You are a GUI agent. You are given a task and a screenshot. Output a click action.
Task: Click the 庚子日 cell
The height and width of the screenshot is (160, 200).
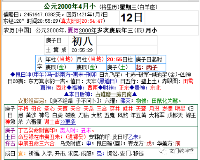click(x=56, y=40)
